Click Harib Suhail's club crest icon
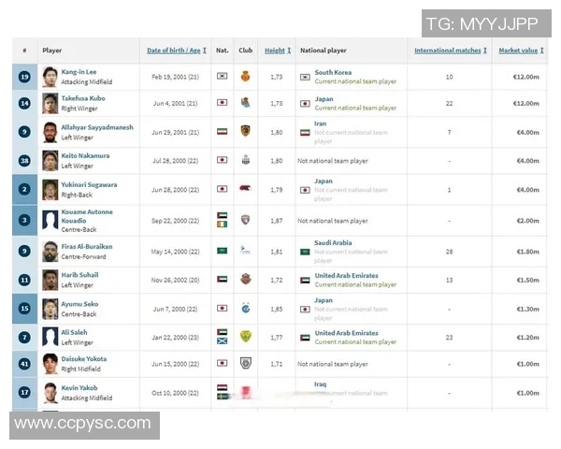This screenshot has height=449, width=561. (x=245, y=279)
